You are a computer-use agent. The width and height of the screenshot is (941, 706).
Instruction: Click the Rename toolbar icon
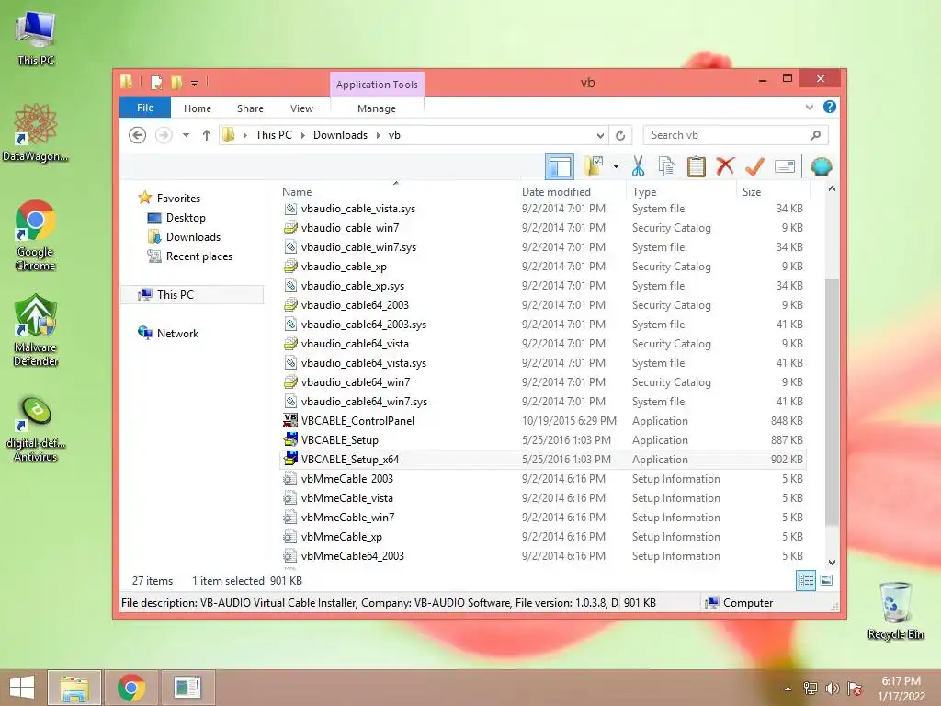(785, 166)
